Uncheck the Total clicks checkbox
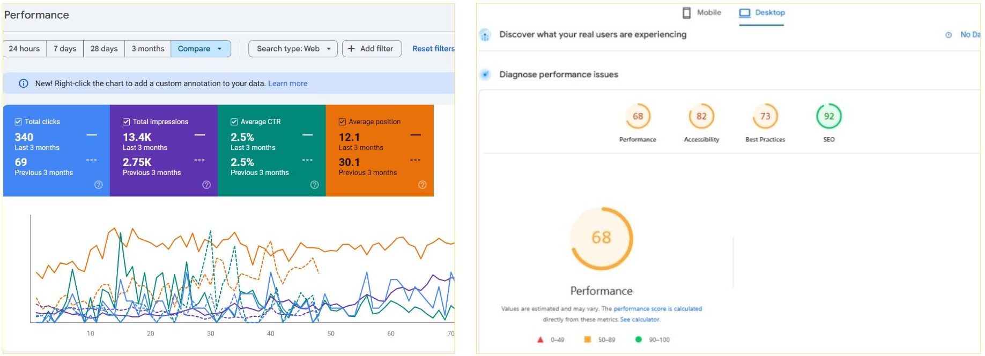 [18, 122]
